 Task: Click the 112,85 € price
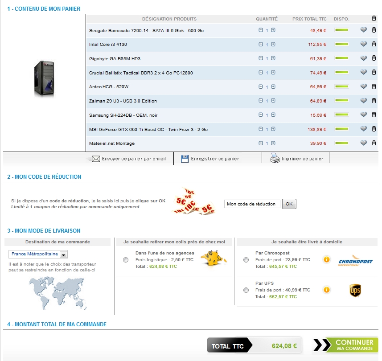(x=317, y=44)
